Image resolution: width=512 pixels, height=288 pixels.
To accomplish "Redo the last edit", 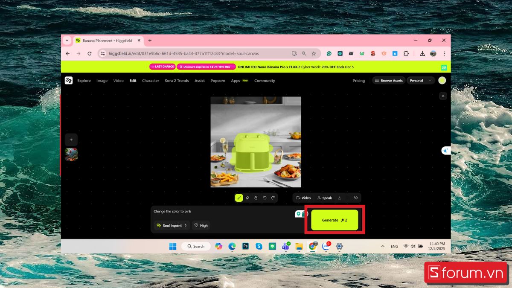I will [273, 198].
